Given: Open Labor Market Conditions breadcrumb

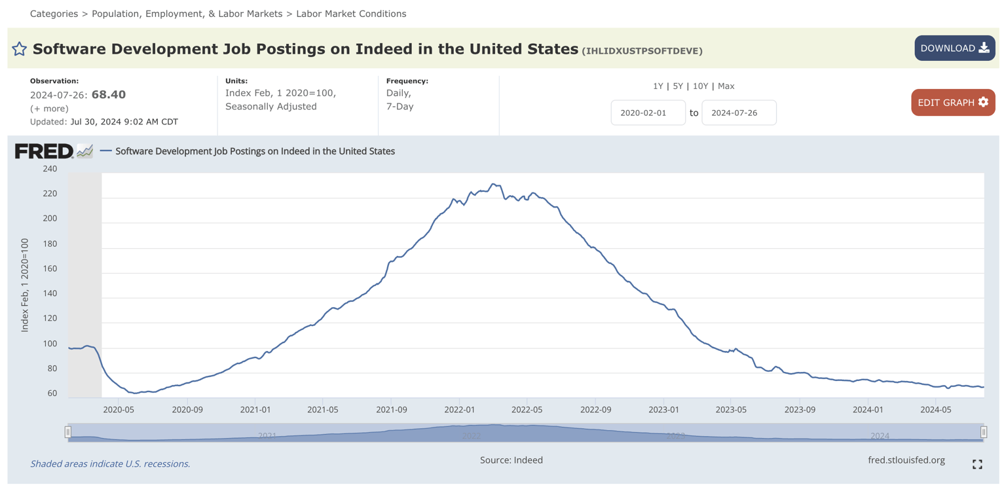Looking at the screenshot, I should 351,14.
